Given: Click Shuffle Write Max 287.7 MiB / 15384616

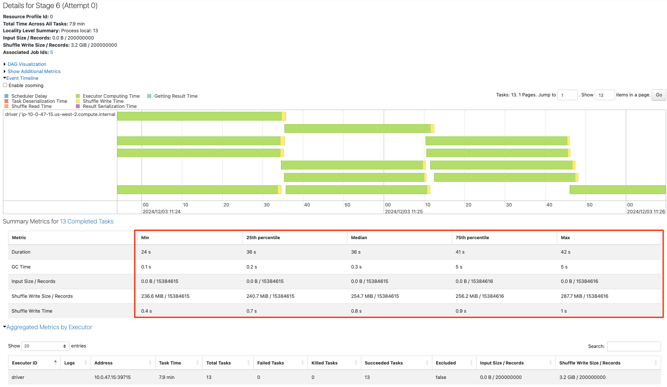Looking at the screenshot, I should tap(585, 296).
